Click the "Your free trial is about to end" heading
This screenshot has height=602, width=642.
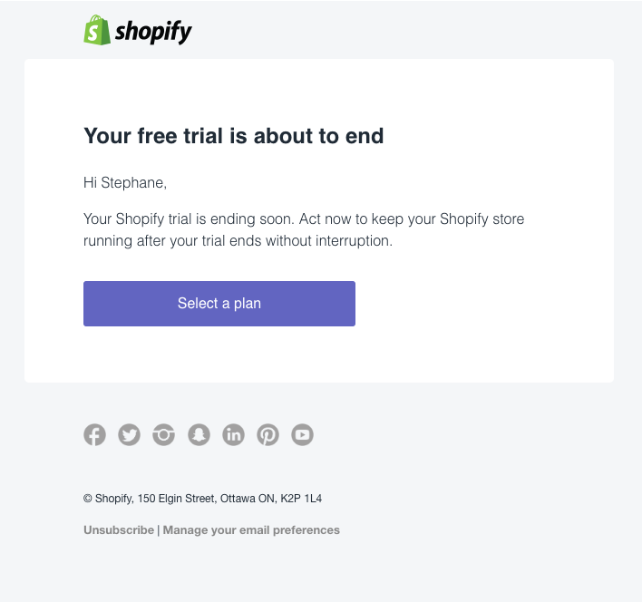(234, 136)
